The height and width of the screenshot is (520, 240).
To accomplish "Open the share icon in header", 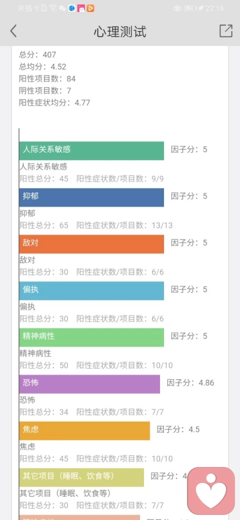I will tap(225, 31).
